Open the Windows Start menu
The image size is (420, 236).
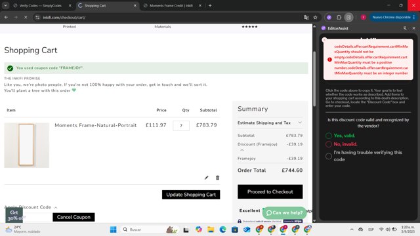click(x=114, y=229)
